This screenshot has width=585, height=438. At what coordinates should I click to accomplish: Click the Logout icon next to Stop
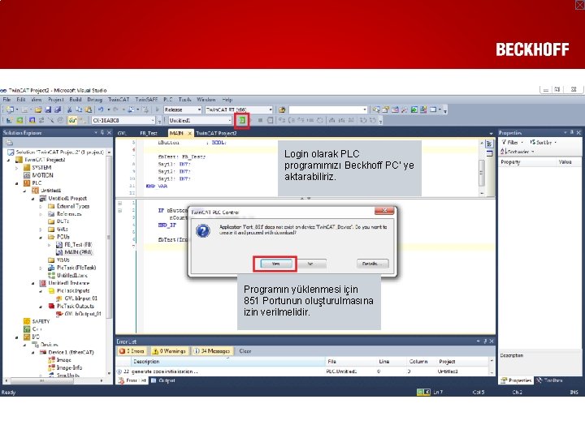(270, 120)
